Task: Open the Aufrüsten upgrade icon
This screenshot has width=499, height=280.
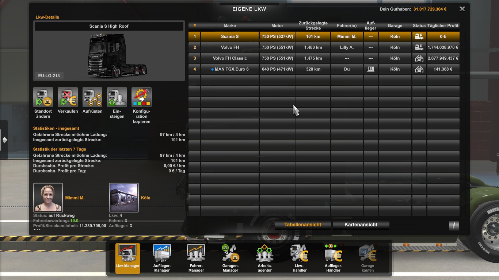Action: click(x=92, y=97)
